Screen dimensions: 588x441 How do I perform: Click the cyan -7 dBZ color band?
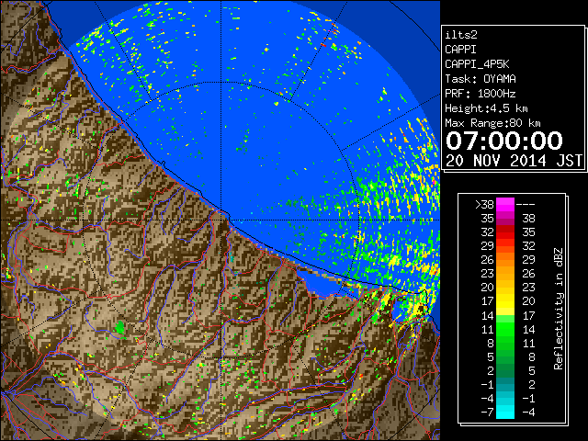(x=505, y=412)
